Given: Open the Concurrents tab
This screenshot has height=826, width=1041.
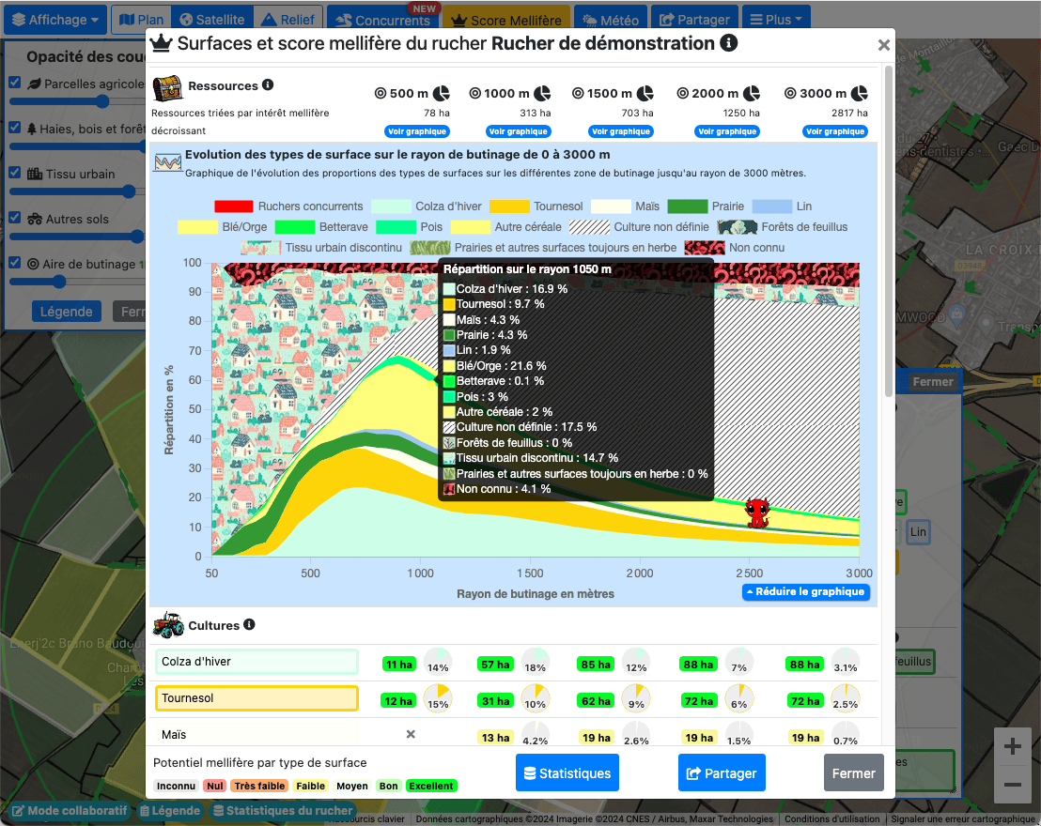Looking at the screenshot, I should [383, 20].
